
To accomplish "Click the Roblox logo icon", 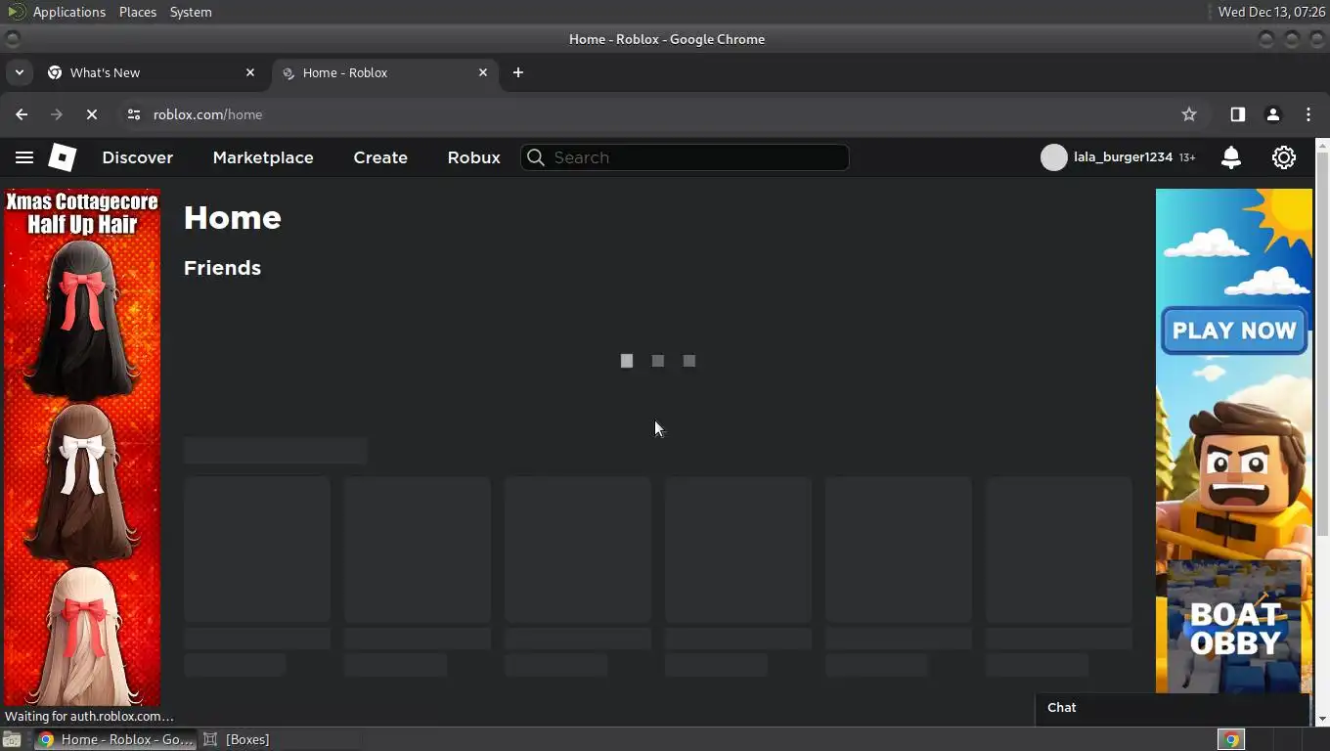I will pyautogui.click(x=63, y=157).
